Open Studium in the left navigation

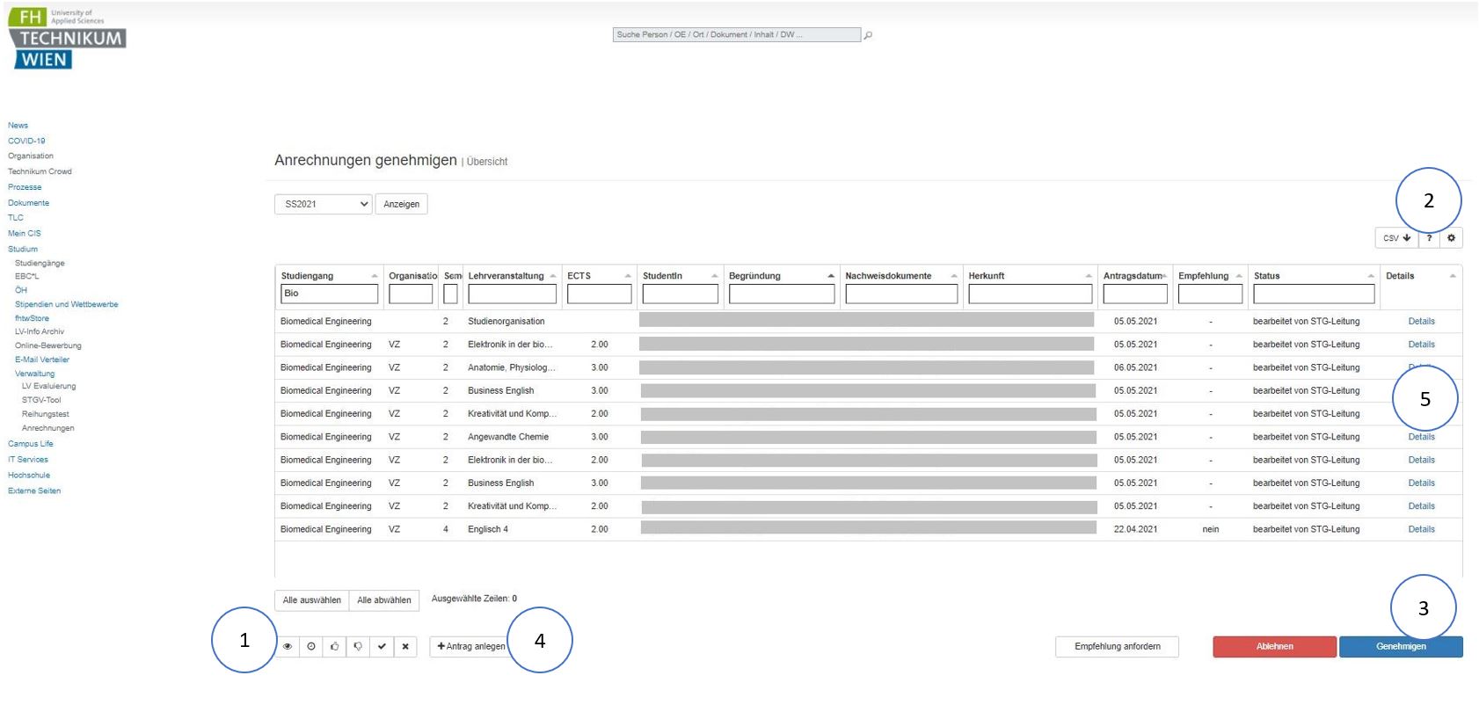[x=23, y=249]
